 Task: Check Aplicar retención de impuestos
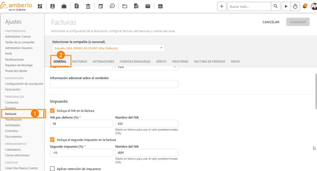coord(53,169)
